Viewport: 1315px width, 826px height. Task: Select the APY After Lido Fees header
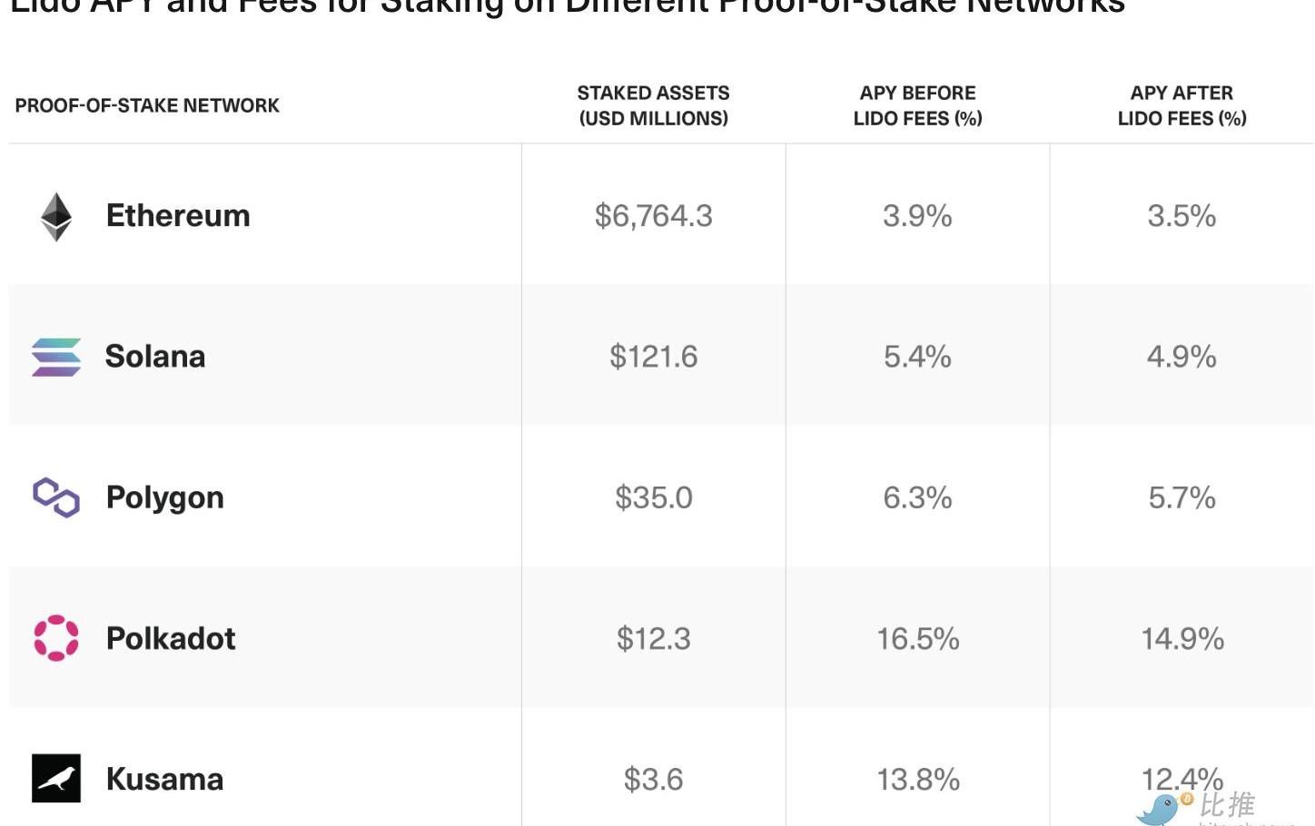1182,105
